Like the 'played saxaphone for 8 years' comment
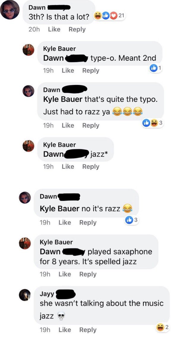173x338 pixels. click(65, 274)
